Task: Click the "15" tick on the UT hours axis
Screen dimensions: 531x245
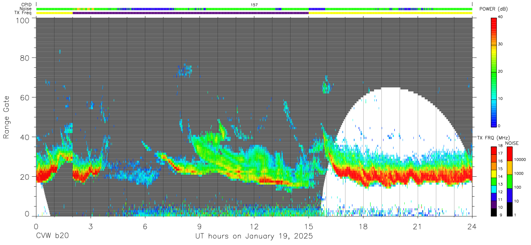Action: (308, 226)
